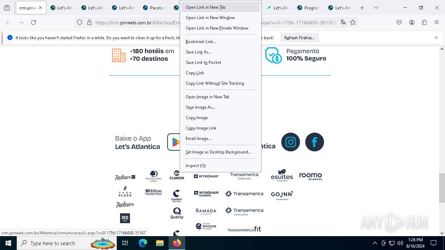Close the active crm.pmweb tab
The image size is (445, 250).
[x=40, y=8]
